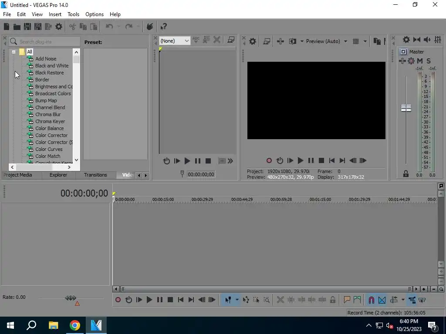
Task: Toggle video preview on external monitor
Action: coord(267,41)
